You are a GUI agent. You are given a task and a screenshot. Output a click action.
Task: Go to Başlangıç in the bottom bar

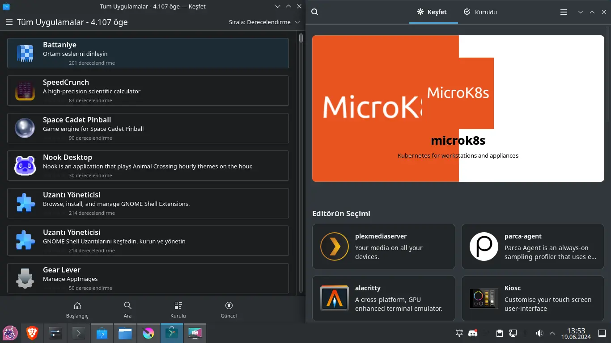coord(77,310)
